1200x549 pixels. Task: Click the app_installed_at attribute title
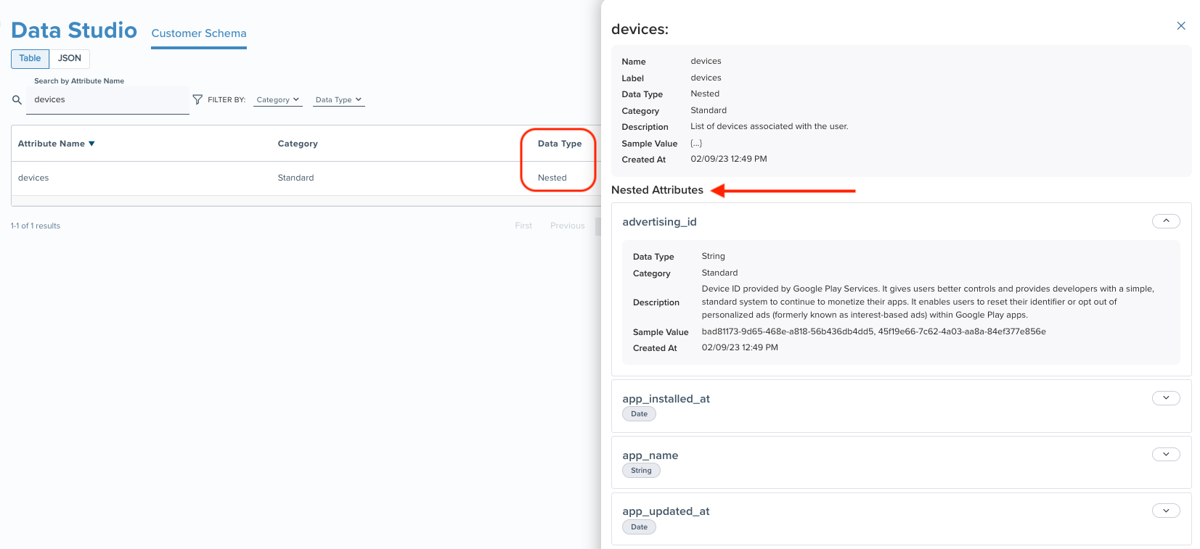[666, 399]
